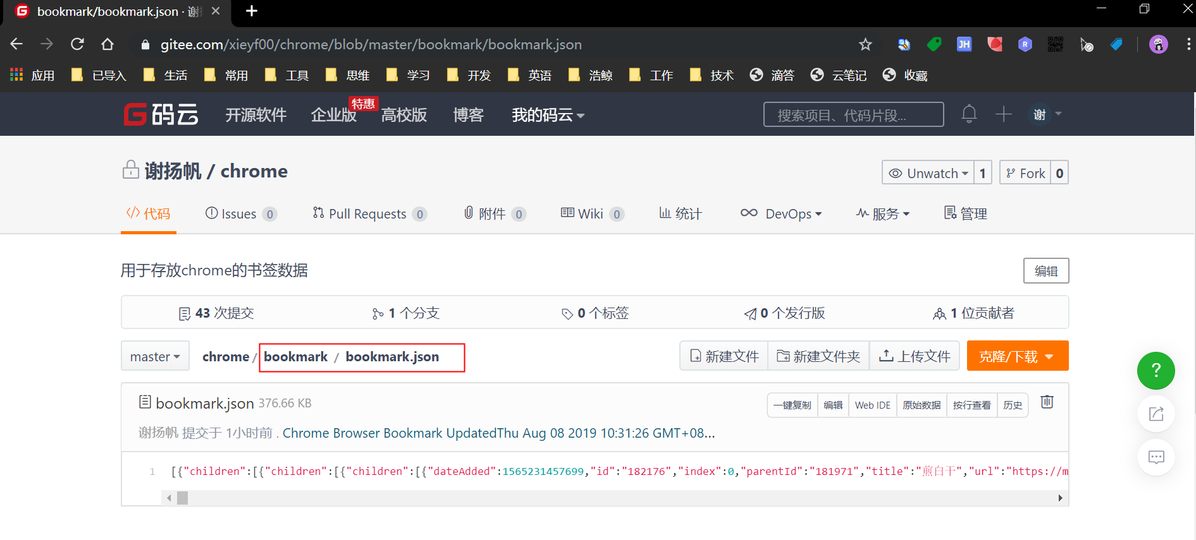Open the Pull Requests tab
This screenshot has width=1196, height=540.
tap(368, 214)
